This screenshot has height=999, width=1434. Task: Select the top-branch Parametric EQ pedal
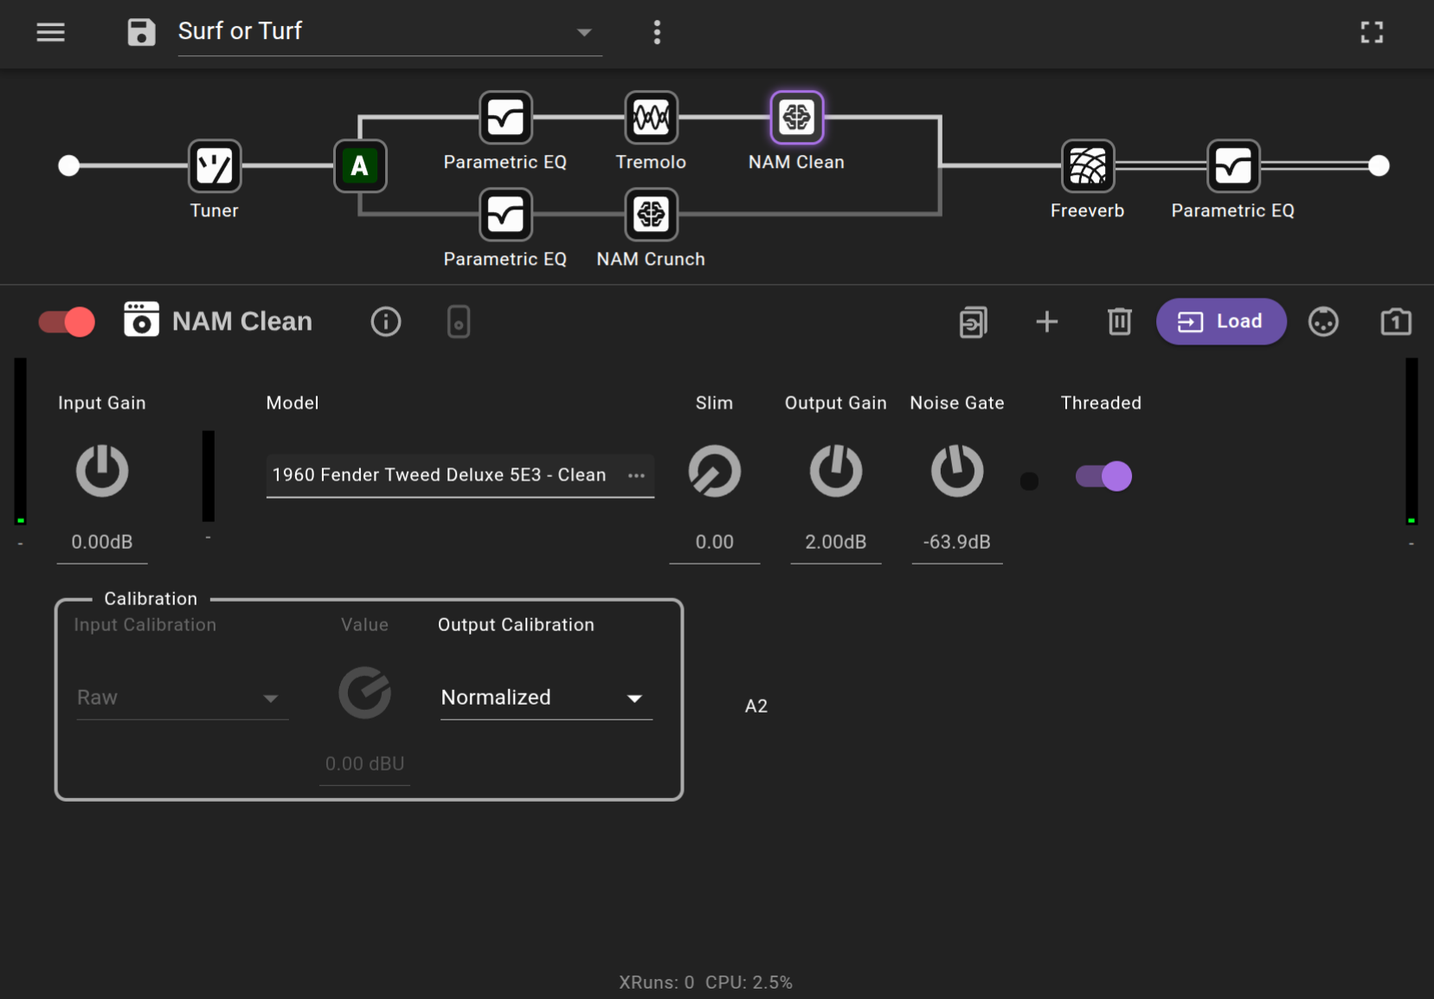click(505, 117)
